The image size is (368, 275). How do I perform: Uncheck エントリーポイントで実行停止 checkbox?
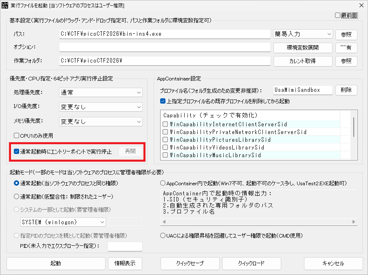coord(17,152)
